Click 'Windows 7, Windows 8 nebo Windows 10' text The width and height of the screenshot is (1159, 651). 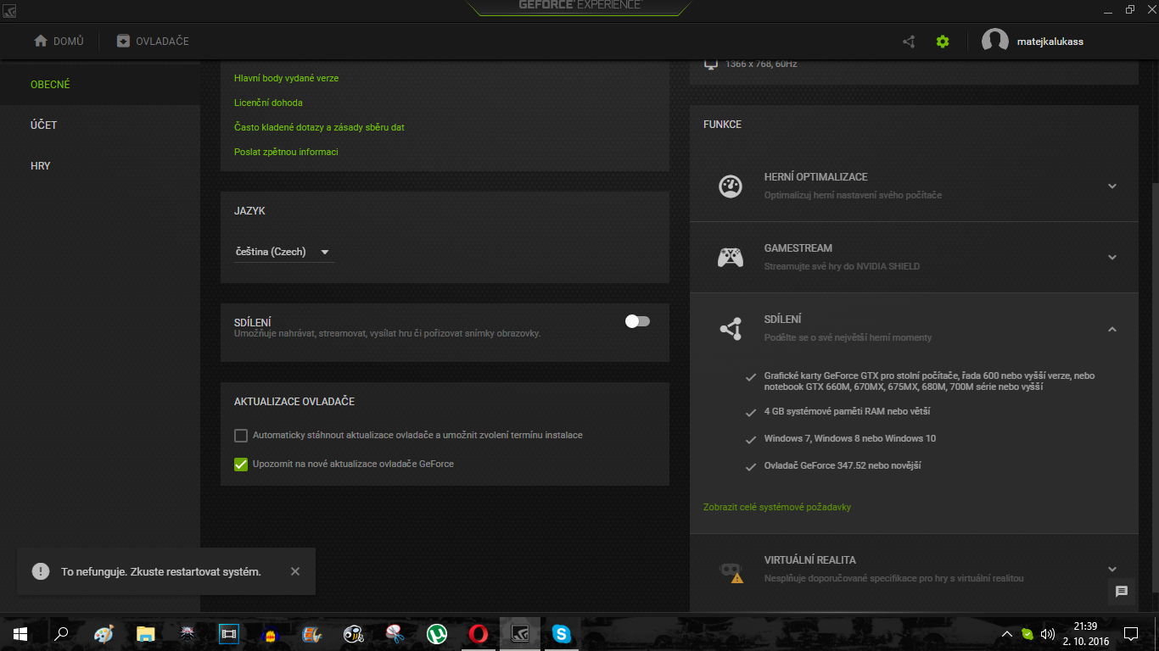pyautogui.click(x=850, y=438)
